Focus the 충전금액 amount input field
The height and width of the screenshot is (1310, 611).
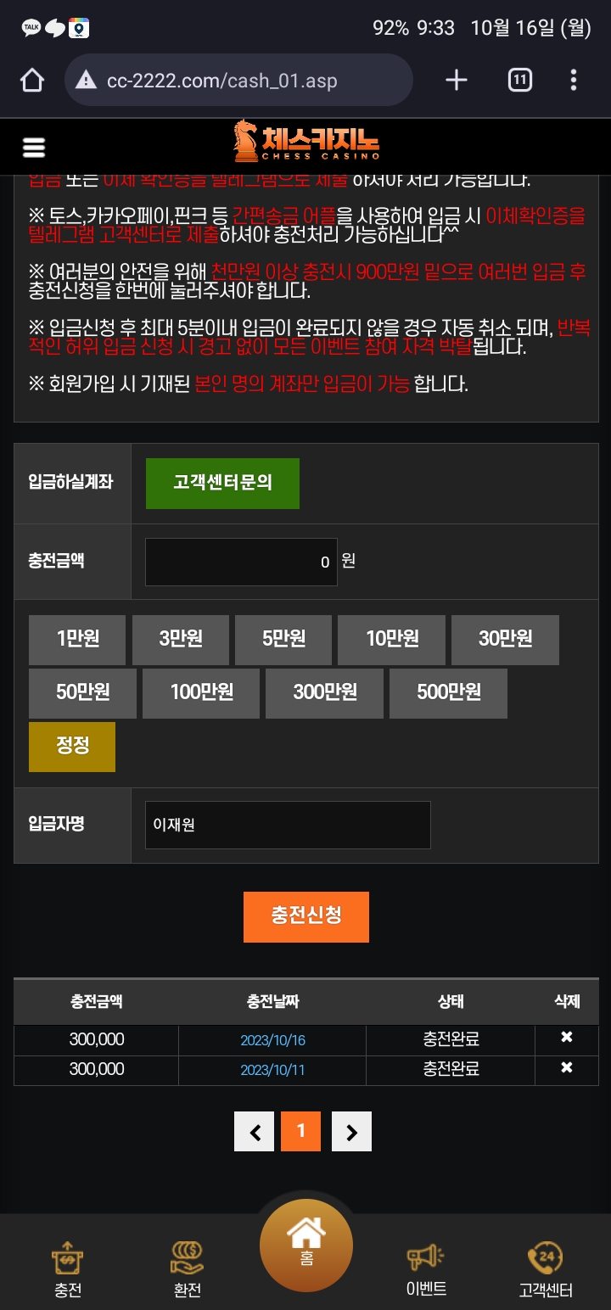pos(241,562)
